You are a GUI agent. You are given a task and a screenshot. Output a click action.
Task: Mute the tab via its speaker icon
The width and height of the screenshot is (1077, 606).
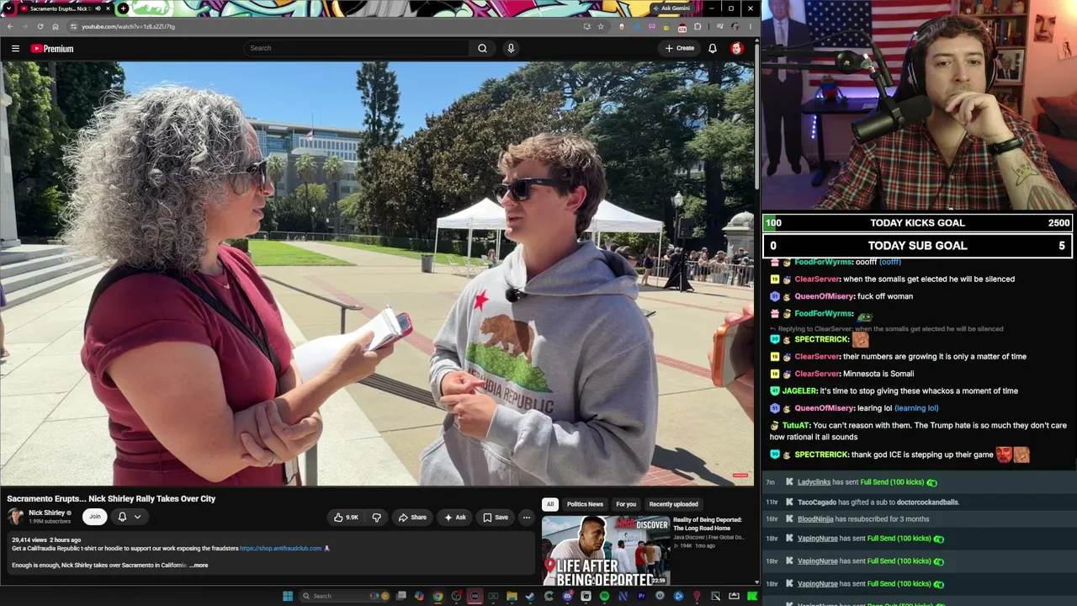98,8
